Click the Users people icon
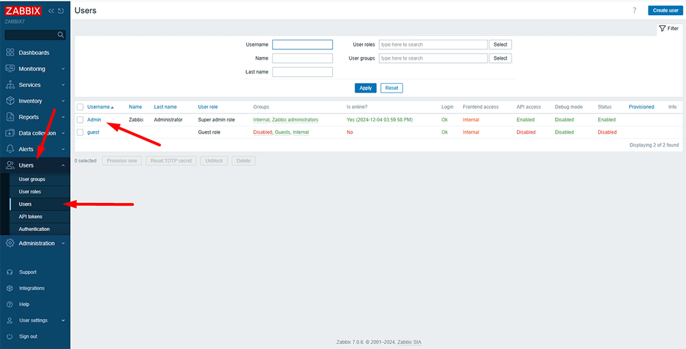Image resolution: width=686 pixels, height=349 pixels. pyautogui.click(x=10, y=165)
